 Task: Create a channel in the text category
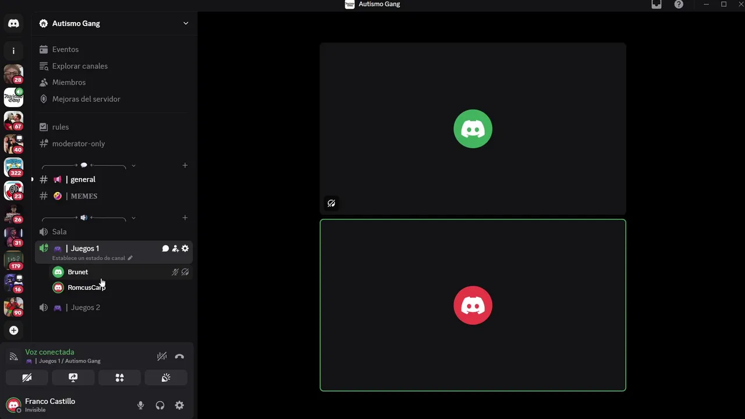185,165
